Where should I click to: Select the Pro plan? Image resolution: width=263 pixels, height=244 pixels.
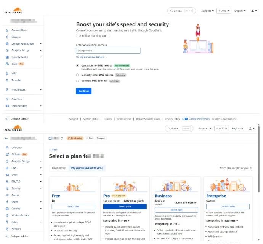[x=125, y=207]
